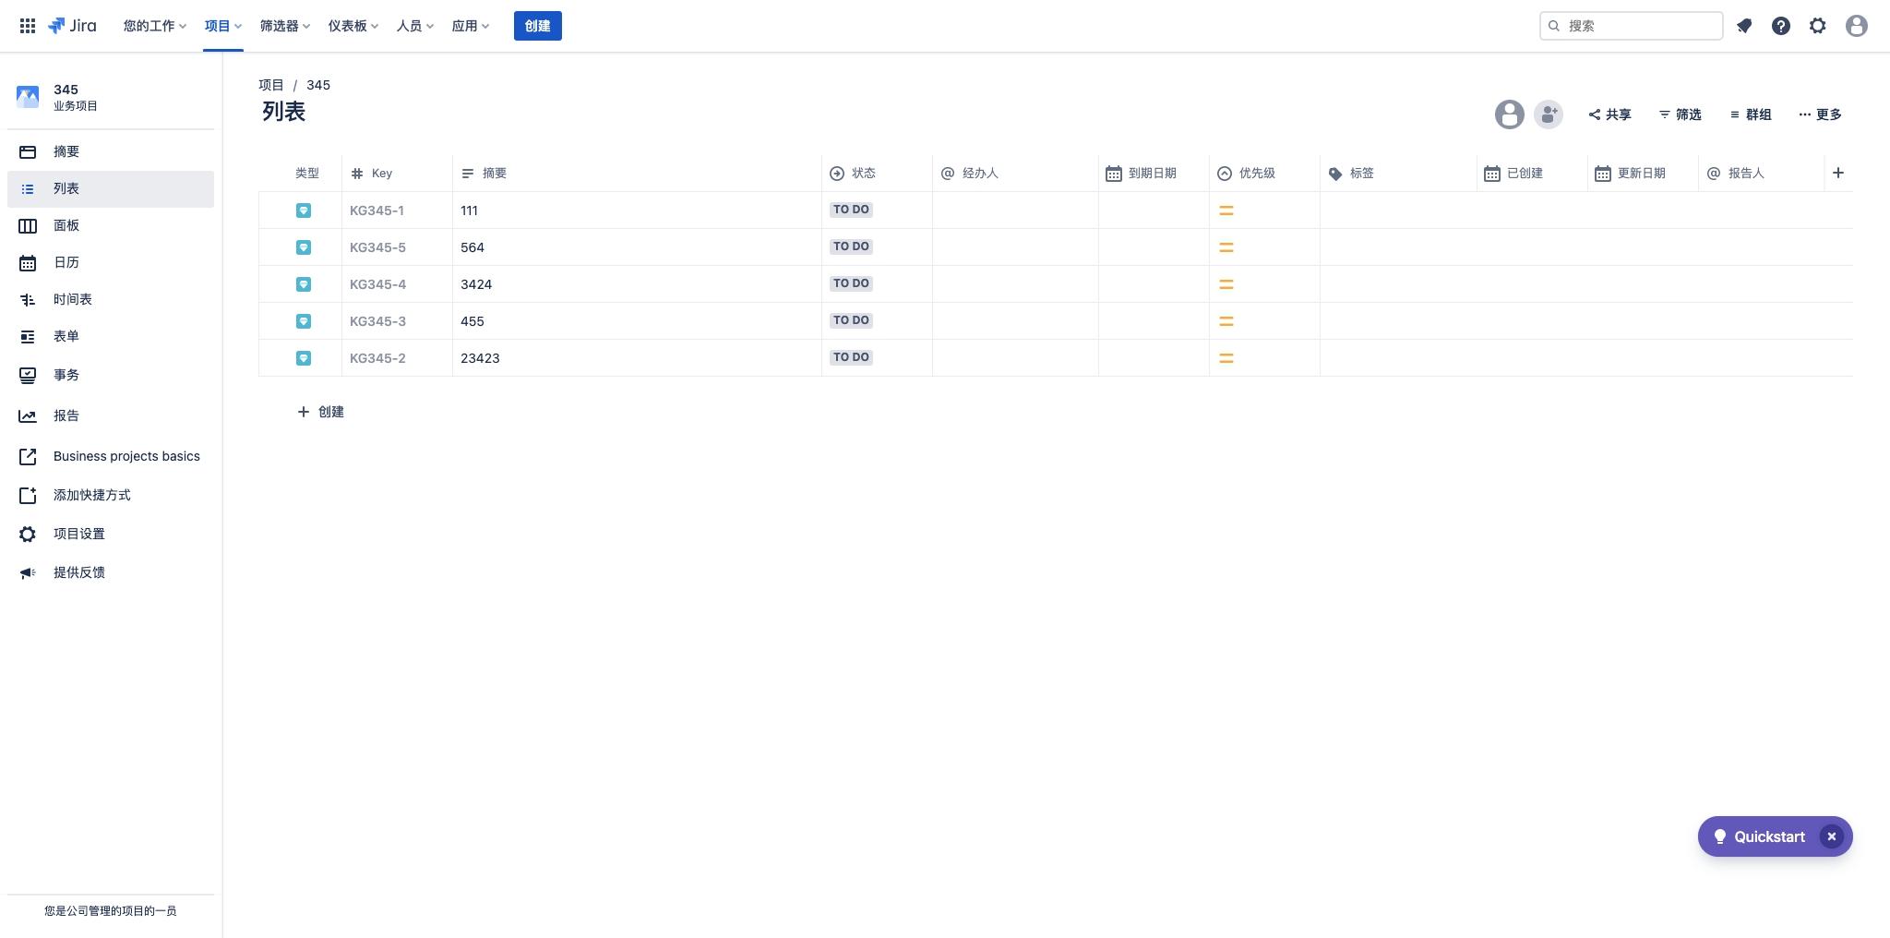
Task: Open issue key KG345-4
Action: coord(377,284)
